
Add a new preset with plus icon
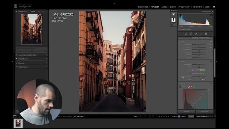[46, 55]
